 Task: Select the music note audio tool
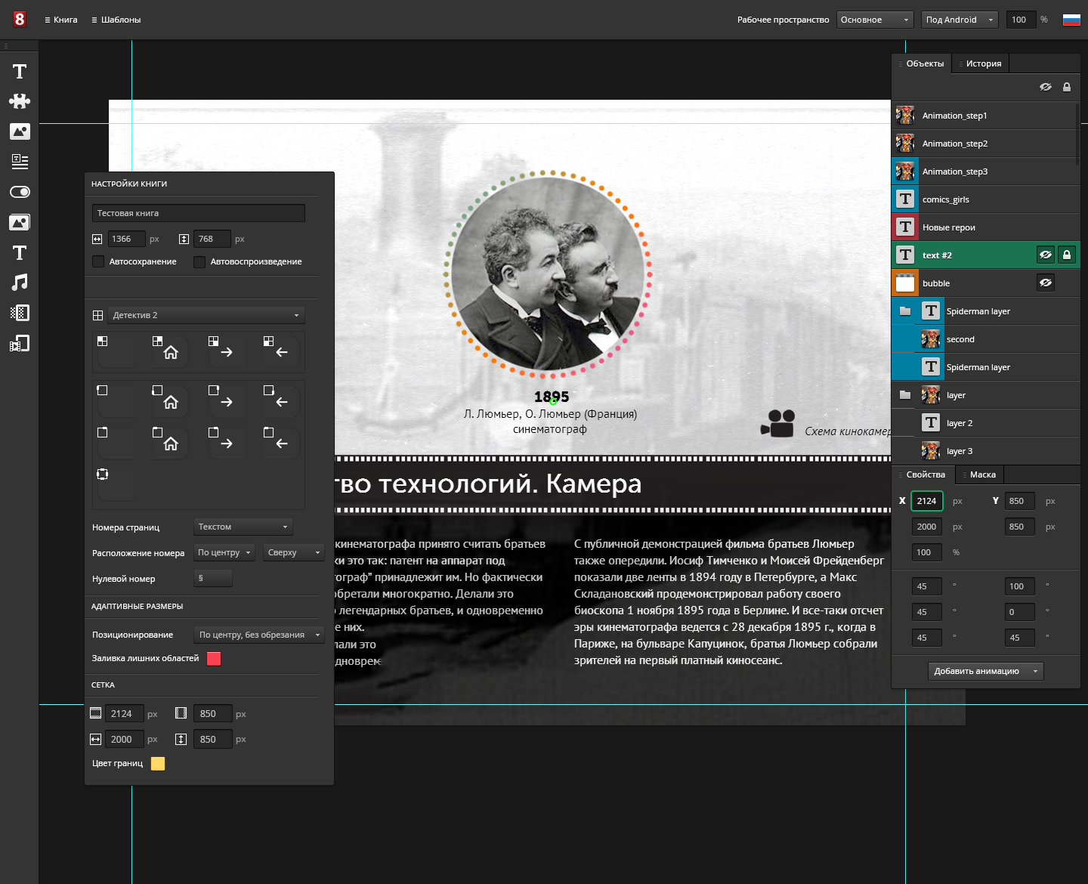(x=20, y=283)
